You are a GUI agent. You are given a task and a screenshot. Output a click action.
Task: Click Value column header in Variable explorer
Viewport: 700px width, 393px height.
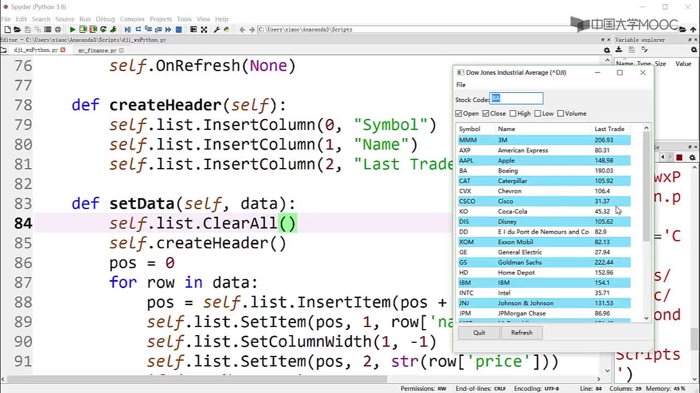tap(683, 64)
